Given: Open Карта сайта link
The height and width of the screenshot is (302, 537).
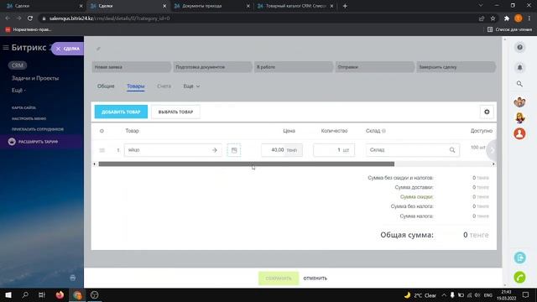Looking at the screenshot, I should coord(23,107).
